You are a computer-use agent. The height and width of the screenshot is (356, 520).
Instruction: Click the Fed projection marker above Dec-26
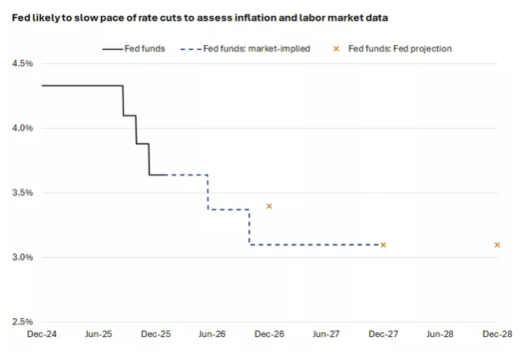coord(269,206)
